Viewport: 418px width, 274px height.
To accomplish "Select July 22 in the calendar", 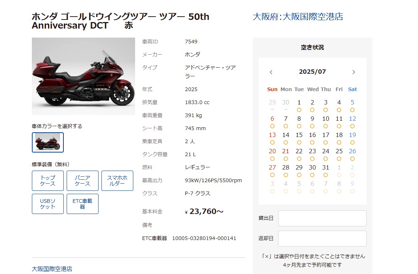I will (299, 154).
